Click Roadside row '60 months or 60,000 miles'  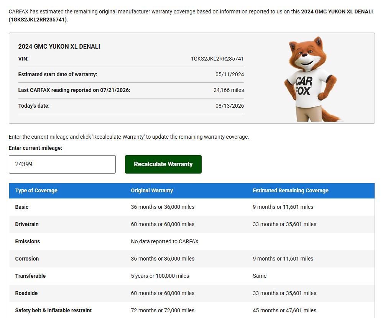163,293
